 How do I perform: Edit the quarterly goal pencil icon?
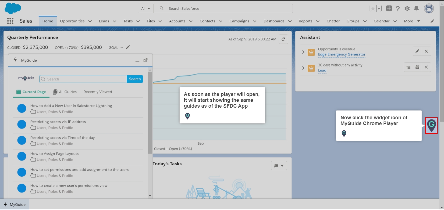click(128, 47)
